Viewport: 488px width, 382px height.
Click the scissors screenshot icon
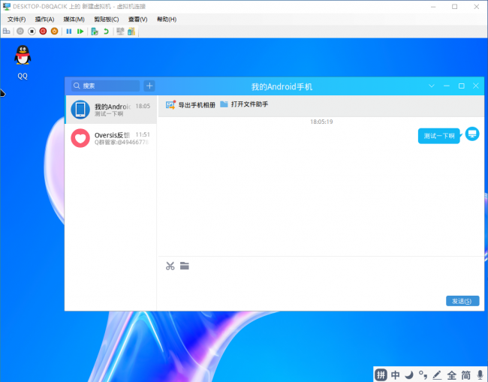(x=170, y=266)
